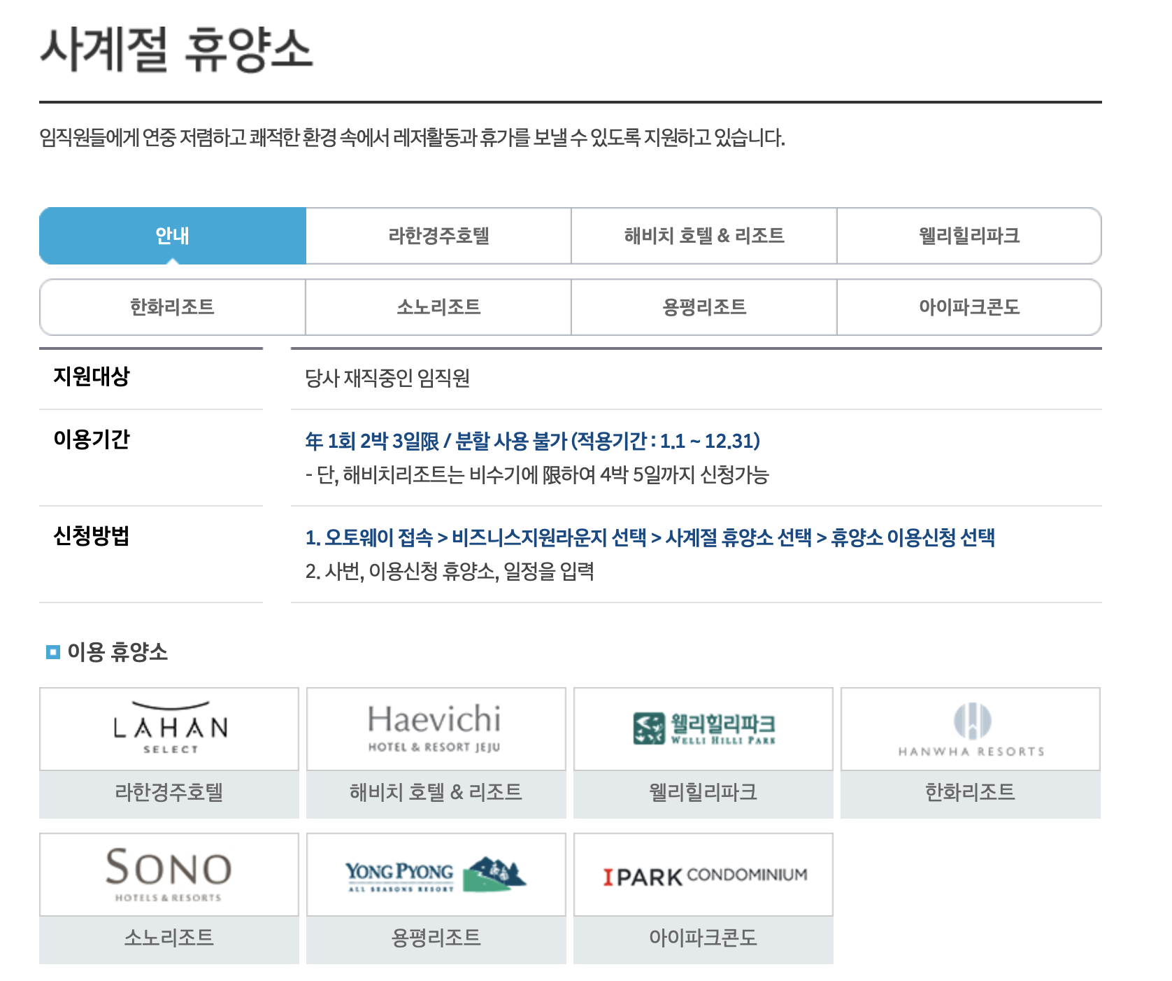Open the 아이파크콘도 tab

click(969, 307)
